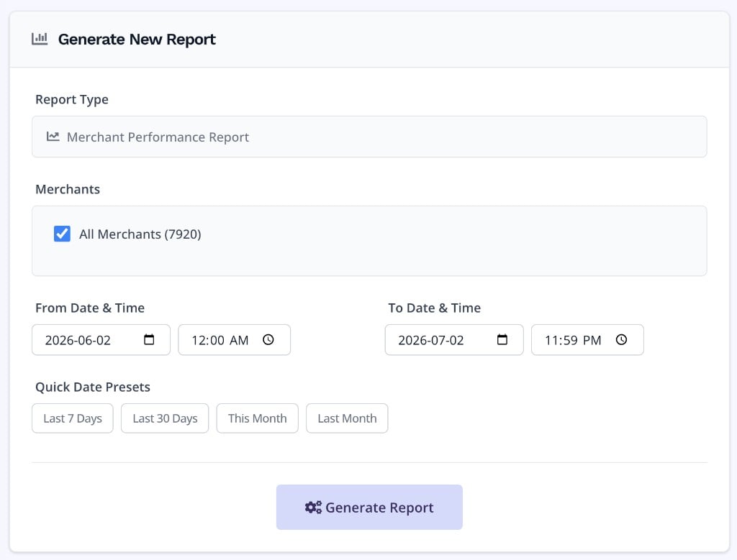
Task: Focus the To date field 2026-07-02
Action: 454,340
